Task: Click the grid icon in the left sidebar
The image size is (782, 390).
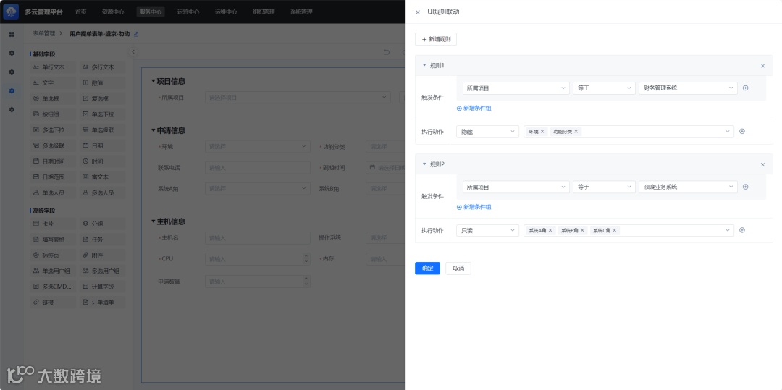Action: (12, 34)
